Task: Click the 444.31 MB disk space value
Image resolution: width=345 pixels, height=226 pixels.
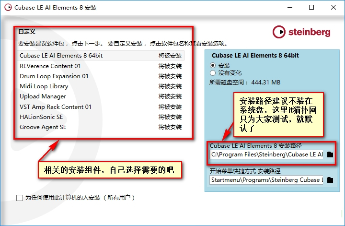Action: tap(266, 83)
